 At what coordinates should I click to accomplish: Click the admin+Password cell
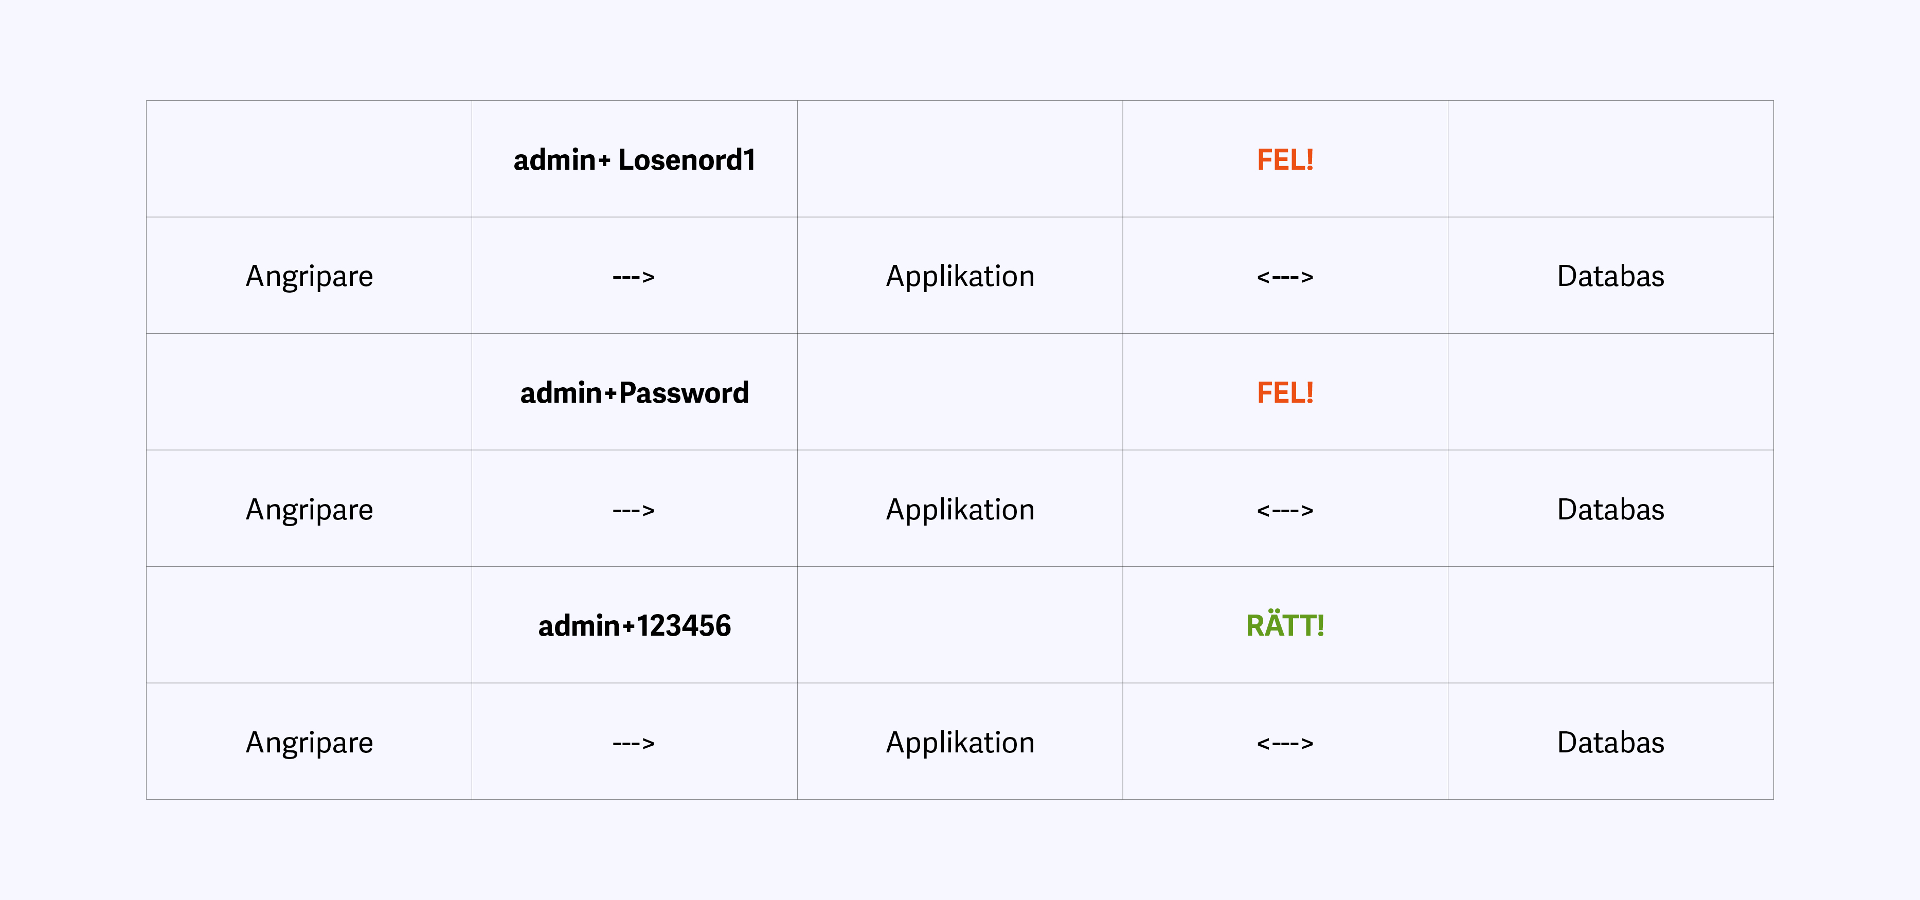tap(634, 392)
